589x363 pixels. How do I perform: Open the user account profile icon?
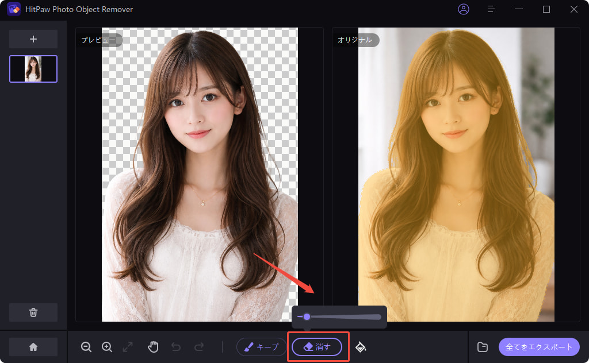tap(463, 9)
